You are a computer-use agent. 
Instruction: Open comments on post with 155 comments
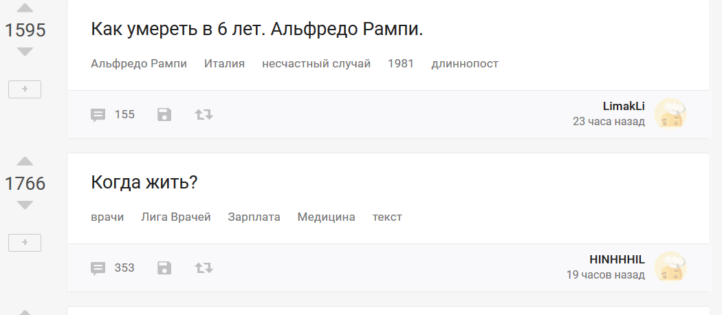click(113, 115)
